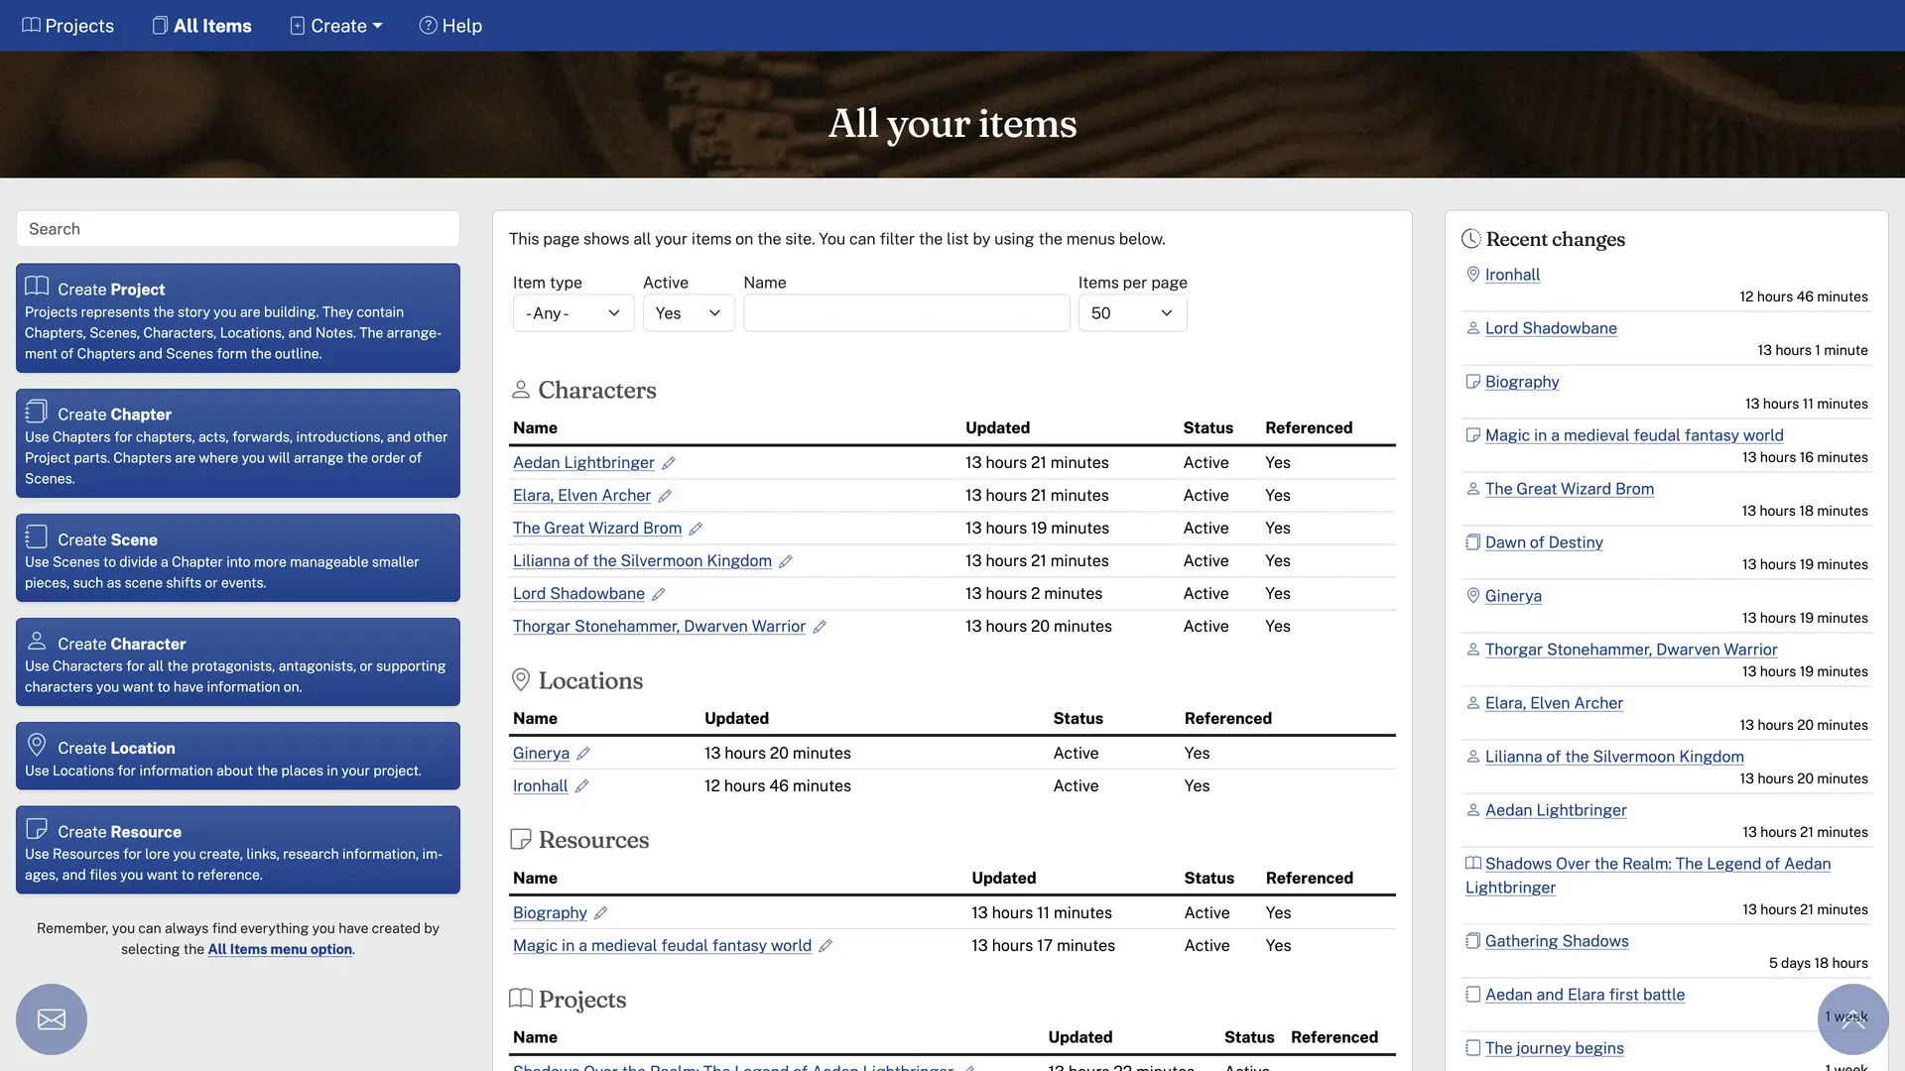Viewport: 1905px width, 1071px height.
Task: Open Gathering Shadows in Recent changes
Action: click(x=1557, y=941)
